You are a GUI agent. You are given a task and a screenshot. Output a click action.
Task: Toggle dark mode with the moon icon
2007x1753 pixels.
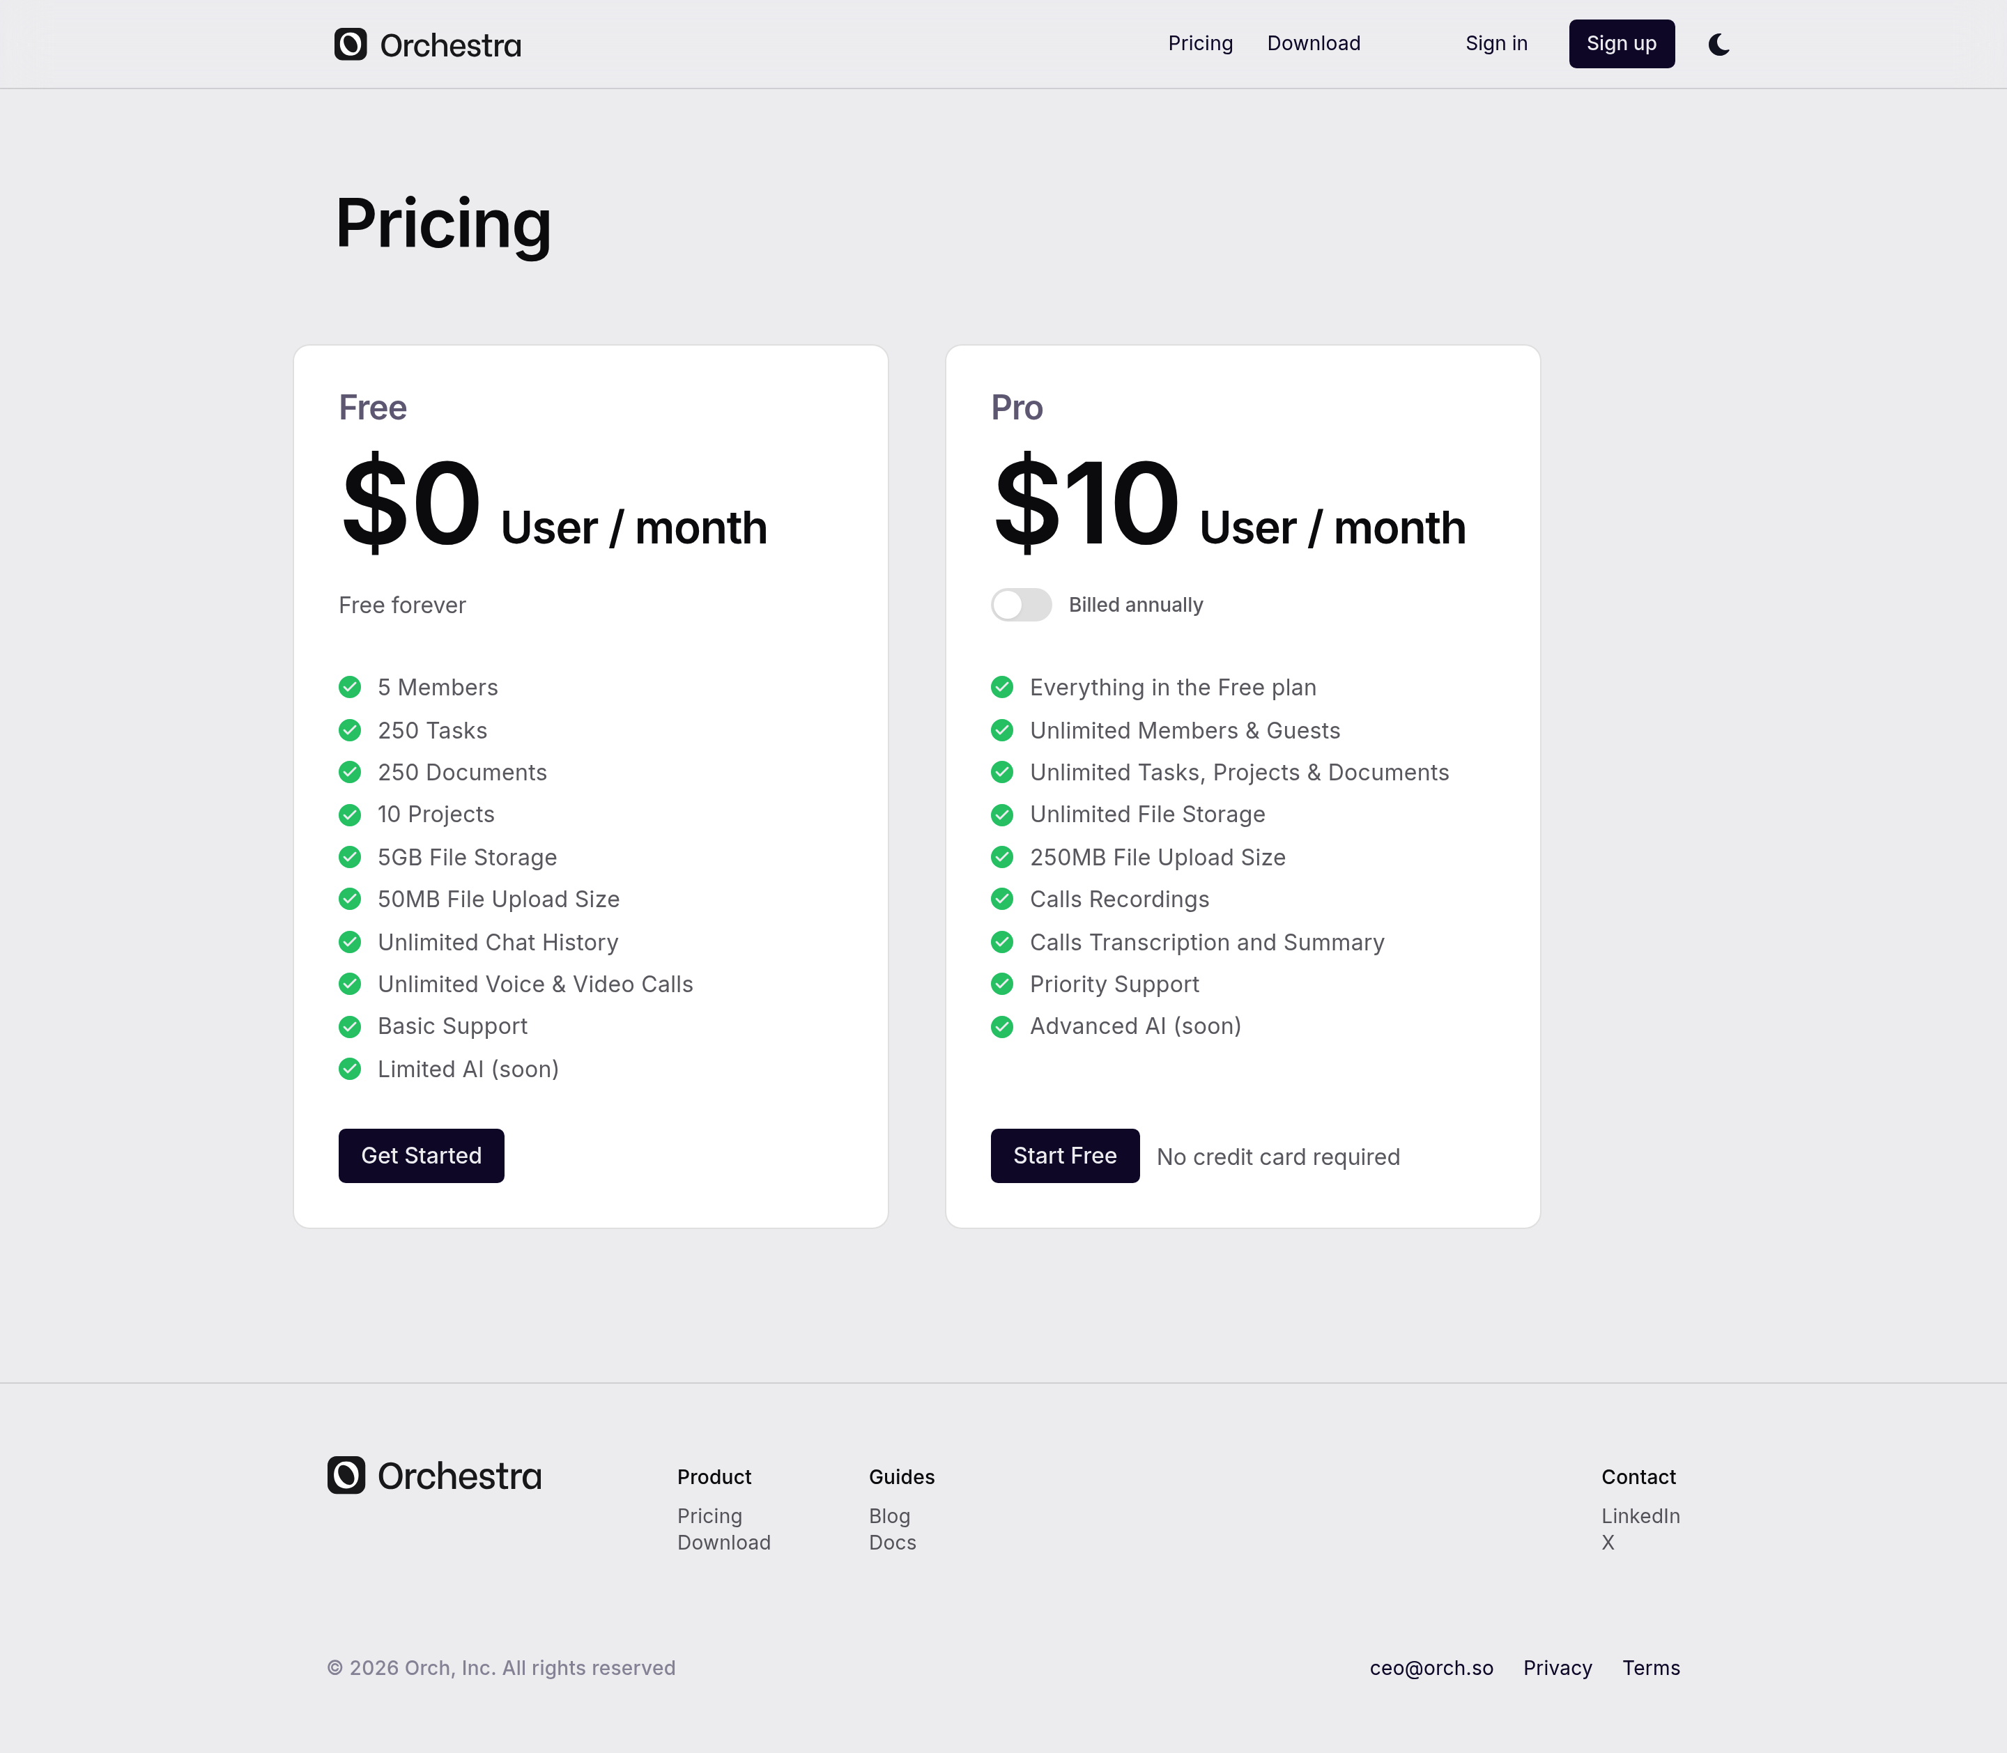click(1718, 44)
